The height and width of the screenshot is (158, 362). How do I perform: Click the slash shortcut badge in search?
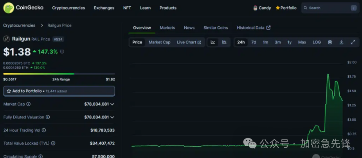point(353,8)
